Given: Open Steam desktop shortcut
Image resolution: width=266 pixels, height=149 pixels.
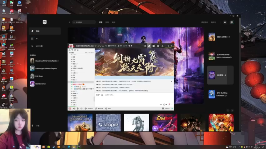Looking at the screenshot, I should click(x=4, y=54).
